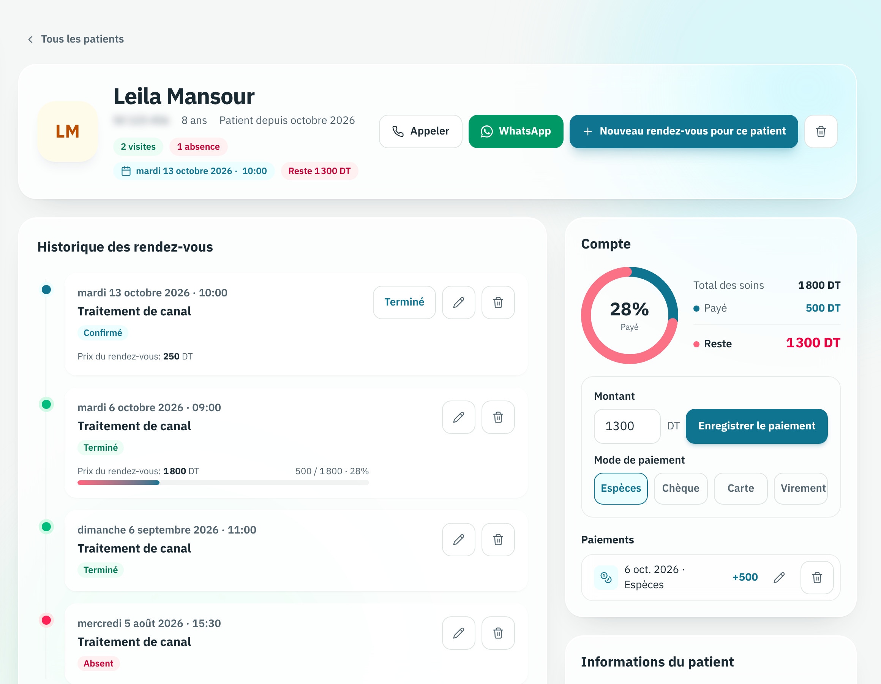
Task: Click the Montant input field
Action: [x=627, y=426]
